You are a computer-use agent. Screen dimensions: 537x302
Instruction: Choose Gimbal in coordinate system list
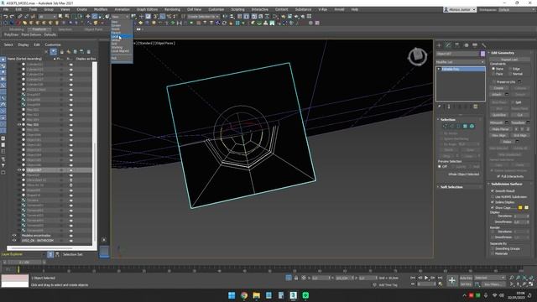pos(116,40)
